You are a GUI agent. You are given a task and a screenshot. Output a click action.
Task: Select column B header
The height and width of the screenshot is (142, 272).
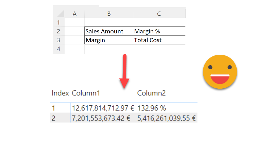(x=108, y=14)
